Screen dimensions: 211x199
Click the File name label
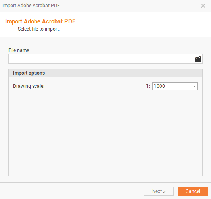[x=19, y=50]
